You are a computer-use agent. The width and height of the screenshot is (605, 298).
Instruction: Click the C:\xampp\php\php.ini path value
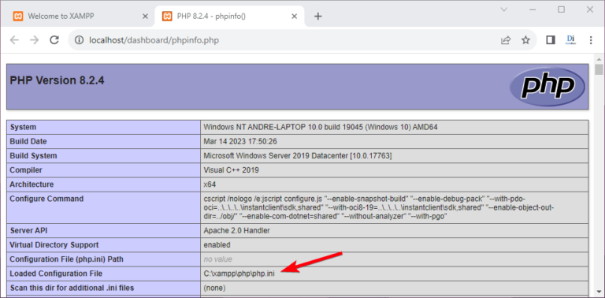coord(239,274)
